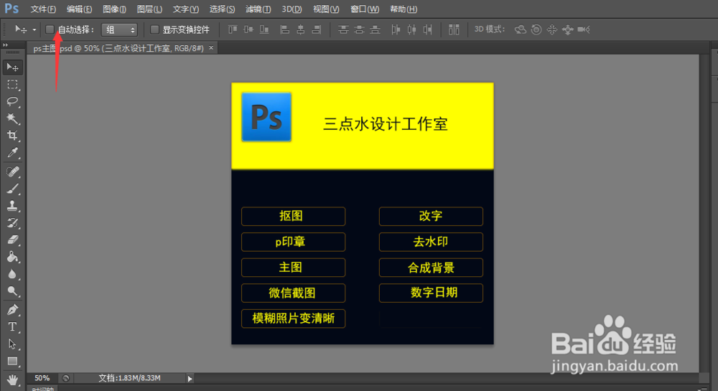
Task: Click the 3D slide object icon
Action: 567,29
